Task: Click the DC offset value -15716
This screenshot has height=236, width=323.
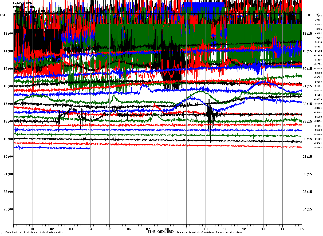Action: tap(318, 139)
